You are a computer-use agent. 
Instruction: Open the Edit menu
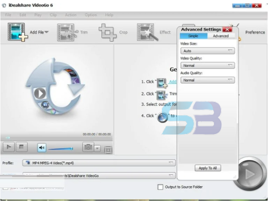[23, 15]
